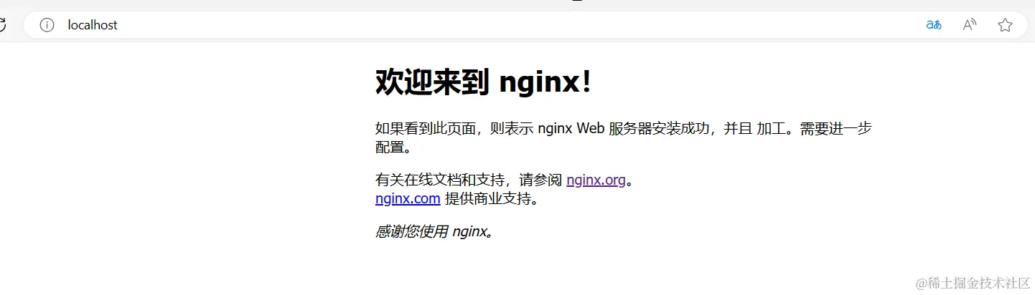Click empty middle area of address bar
Viewport: 1035px width, 295px height.
(502, 25)
